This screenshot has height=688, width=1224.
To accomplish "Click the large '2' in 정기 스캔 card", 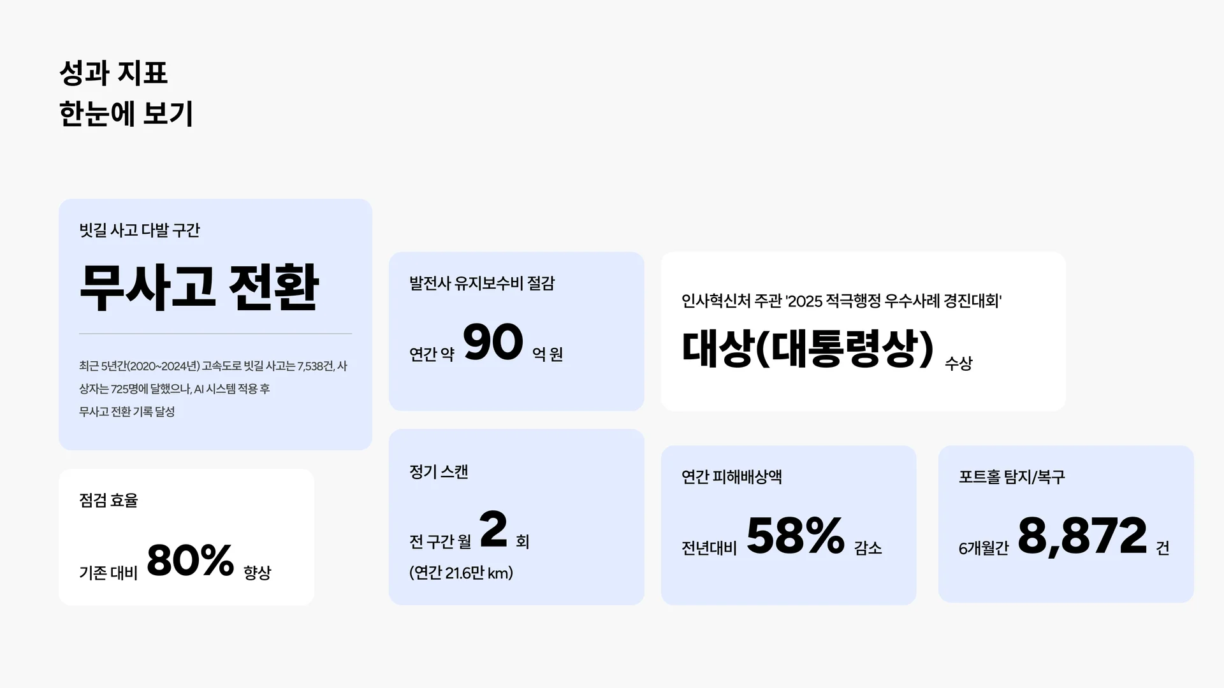I will click(x=493, y=529).
